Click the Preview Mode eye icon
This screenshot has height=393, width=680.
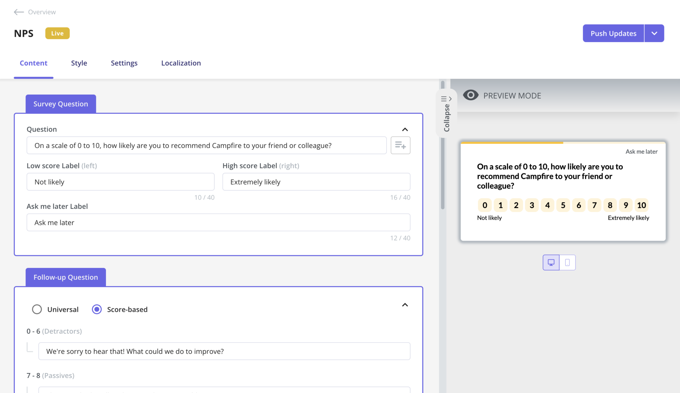click(x=470, y=95)
